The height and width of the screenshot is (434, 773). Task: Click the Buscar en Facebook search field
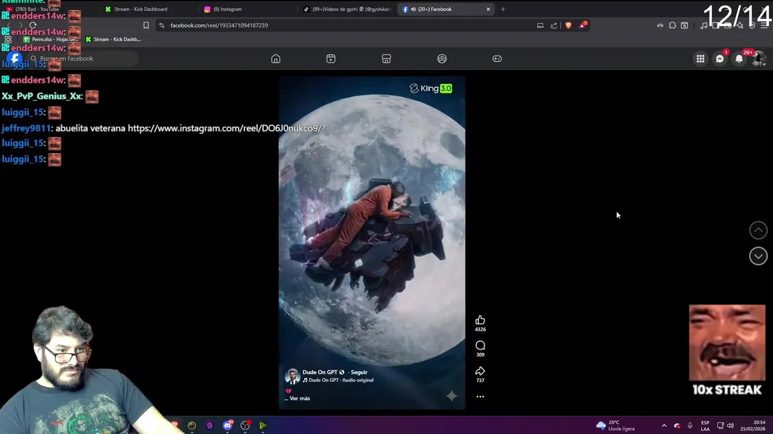pyautogui.click(x=82, y=58)
